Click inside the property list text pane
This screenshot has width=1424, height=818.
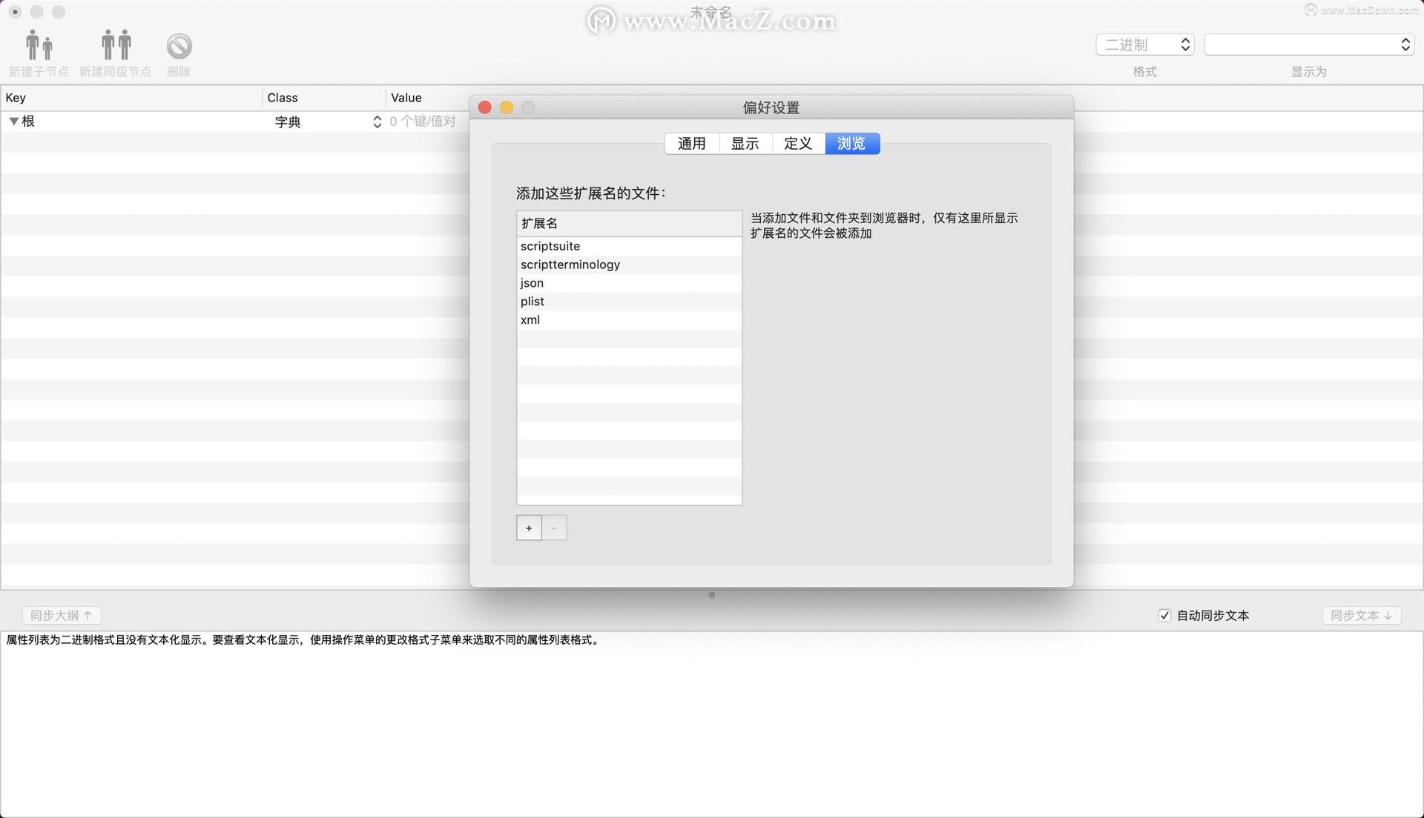[712, 724]
